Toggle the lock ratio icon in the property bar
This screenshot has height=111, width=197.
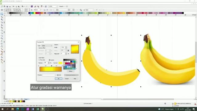(32, 10)
